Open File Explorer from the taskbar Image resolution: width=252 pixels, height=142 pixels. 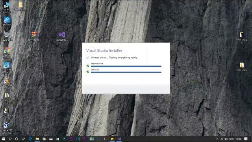tap(37, 139)
